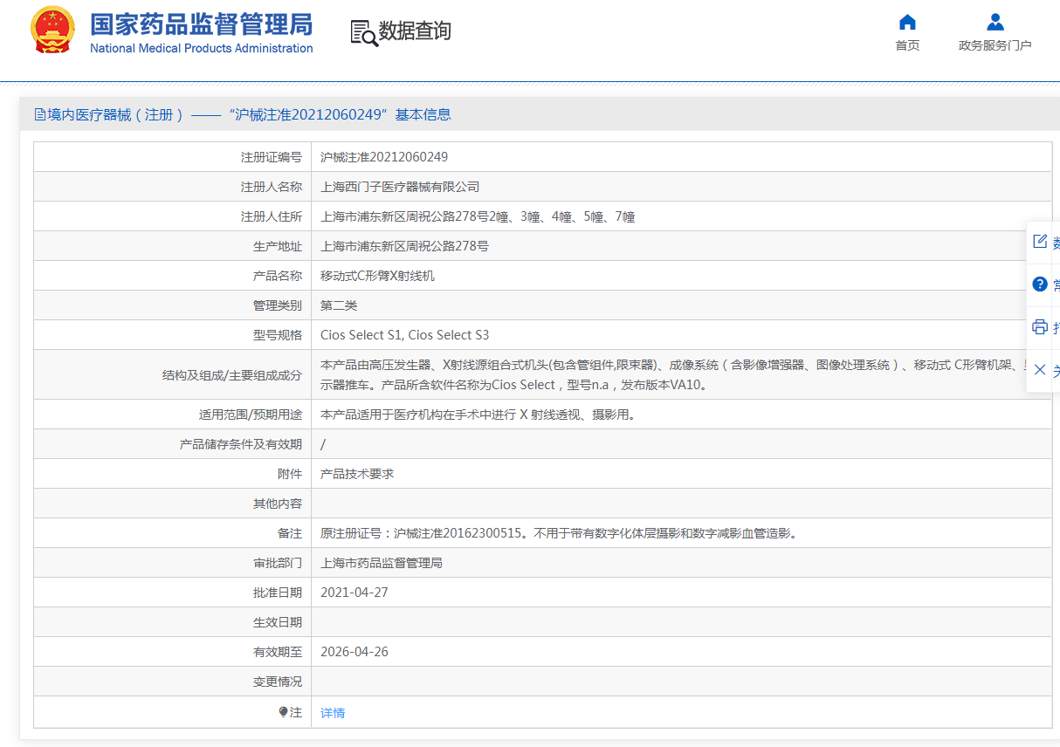Click the pencil edit icon in side panel
Image resolution: width=1060 pixels, height=747 pixels.
[1040, 242]
